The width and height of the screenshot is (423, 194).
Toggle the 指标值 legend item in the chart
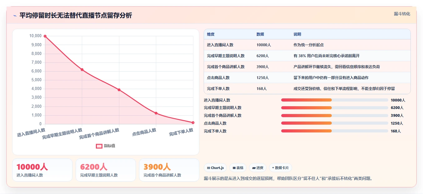click(x=106, y=146)
